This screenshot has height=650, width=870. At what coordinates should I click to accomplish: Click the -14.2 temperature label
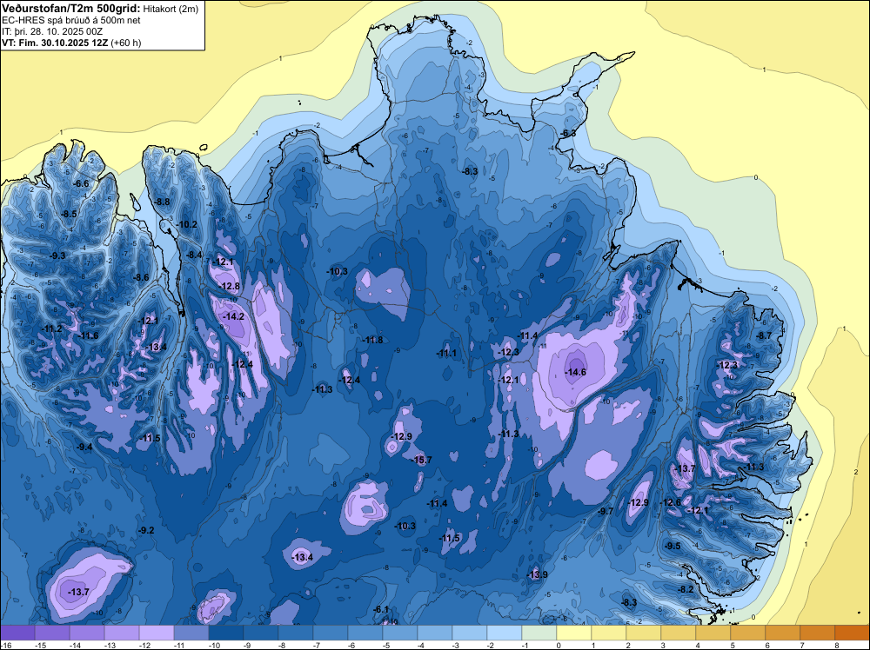click(x=233, y=316)
